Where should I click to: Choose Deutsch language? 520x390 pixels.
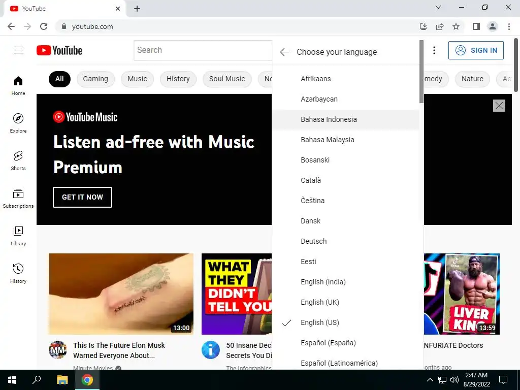pos(345,241)
